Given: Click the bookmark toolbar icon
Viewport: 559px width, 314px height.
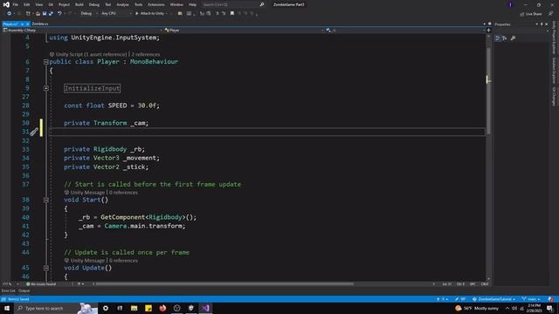Looking at the screenshot, I should point(232,14).
